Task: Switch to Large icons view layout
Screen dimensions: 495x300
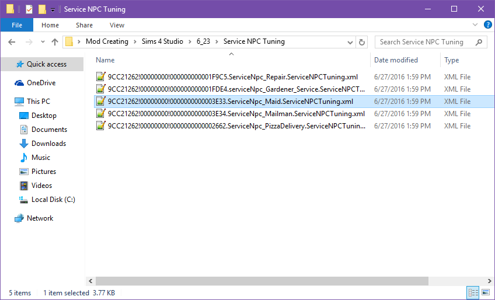Action: 486,293
